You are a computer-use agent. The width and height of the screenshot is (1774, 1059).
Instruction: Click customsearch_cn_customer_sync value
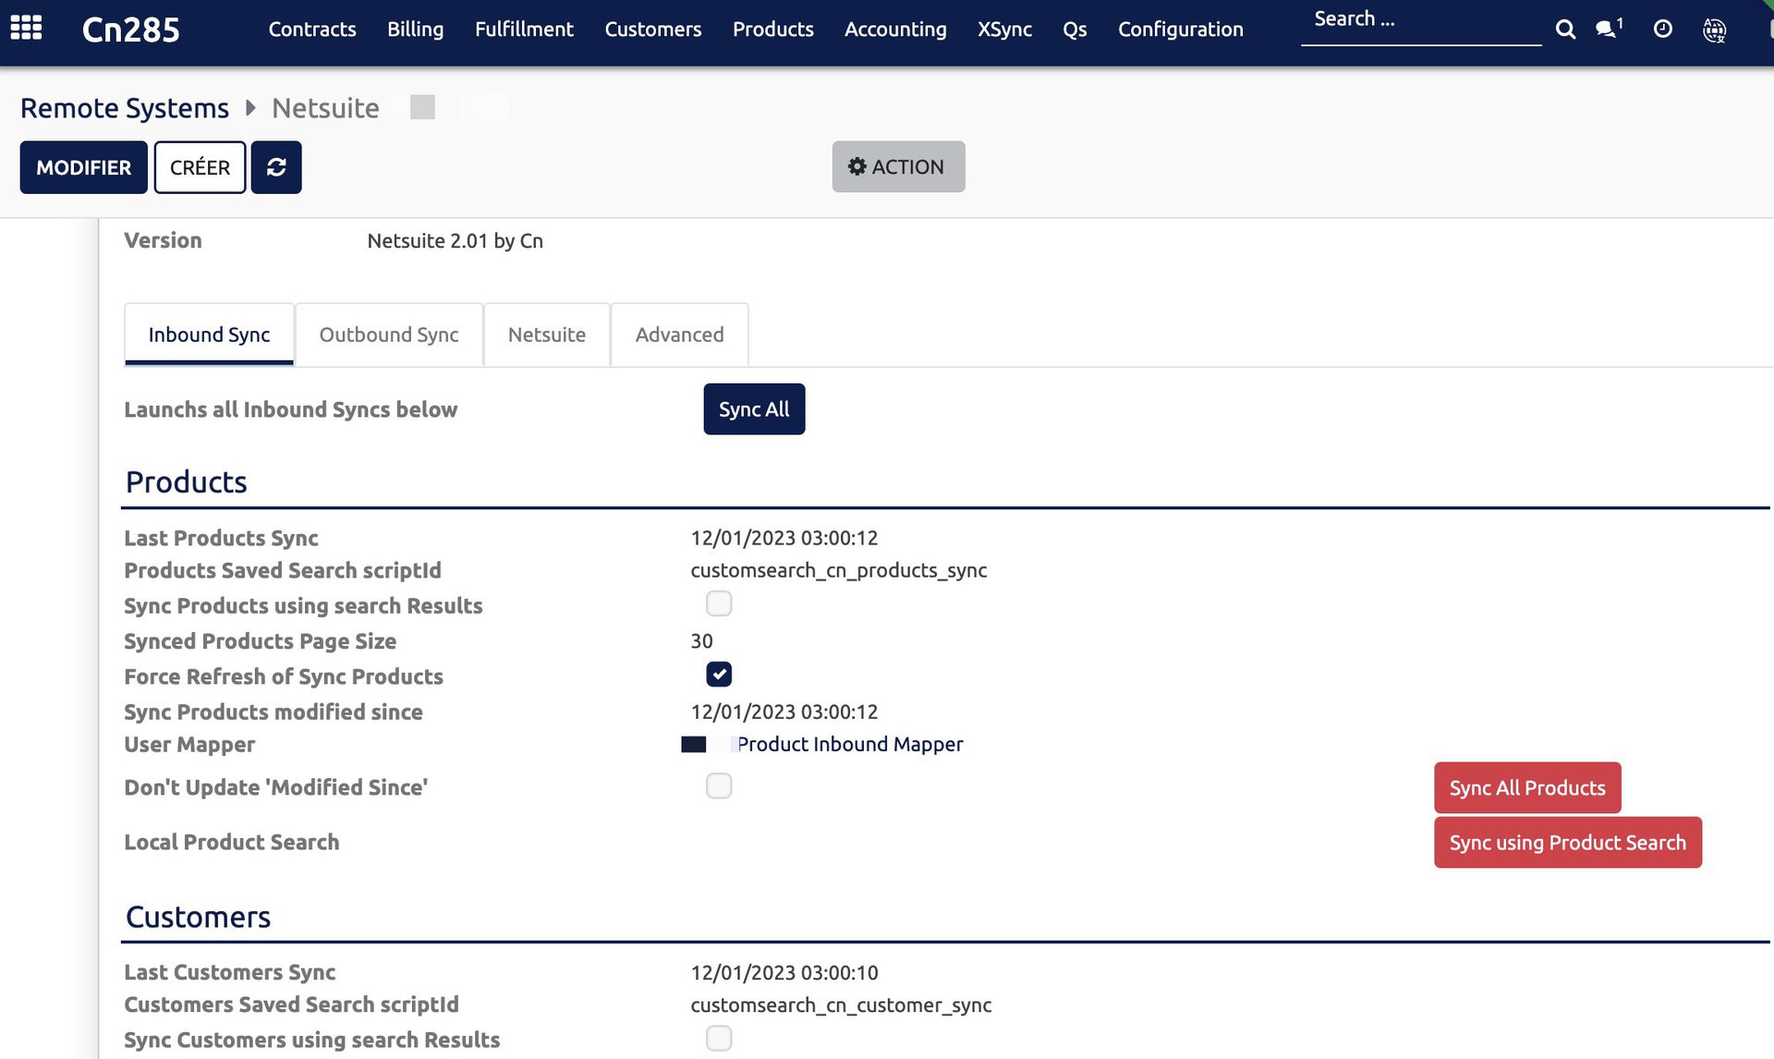coord(841,1005)
